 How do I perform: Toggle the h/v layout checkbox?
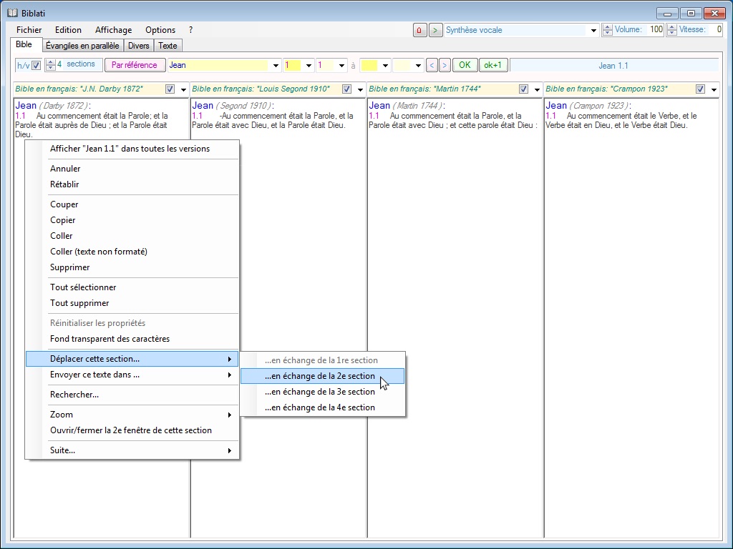tap(37, 66)
